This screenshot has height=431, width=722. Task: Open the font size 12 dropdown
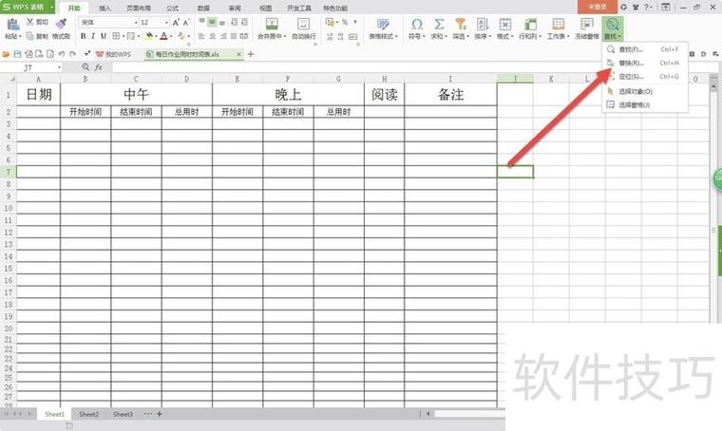(166, 23)
